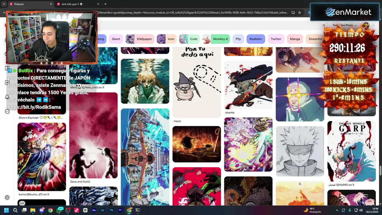The image size is (382, 215).
Task: Launch Adobe Lightroom from the taskbar
Action: click(103, 210)
